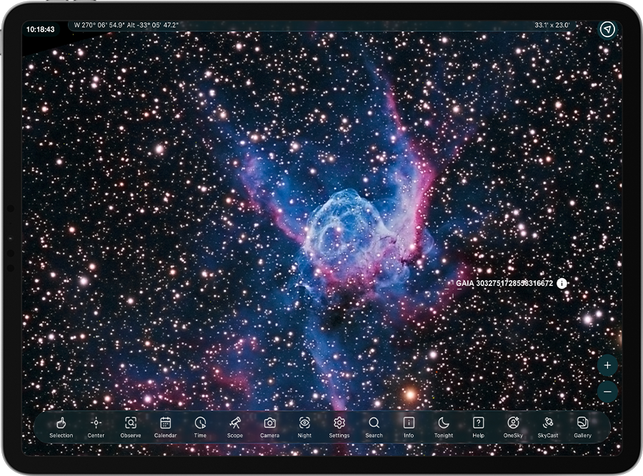Tap the compass location arrow button

tap(607, 29)
